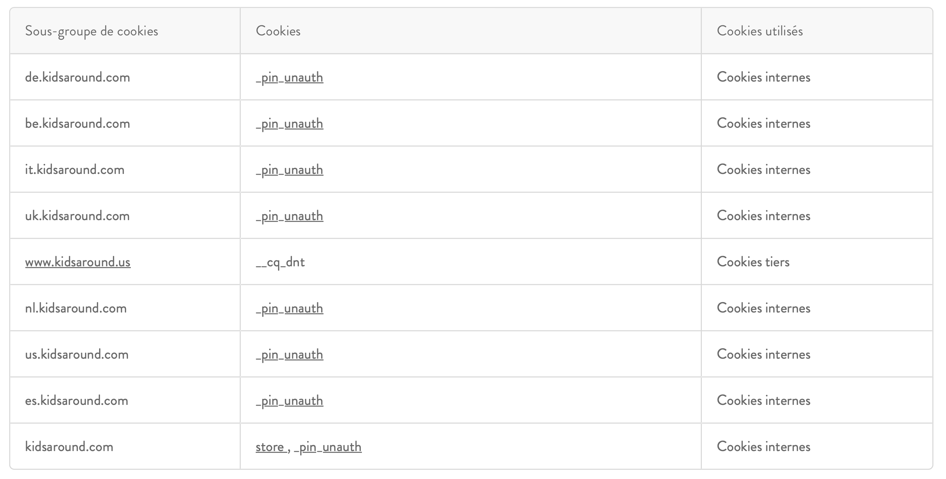Open the _pin_unauth link in kidsaround.com row
Screen dimensions: 946x479
[328, 447]
